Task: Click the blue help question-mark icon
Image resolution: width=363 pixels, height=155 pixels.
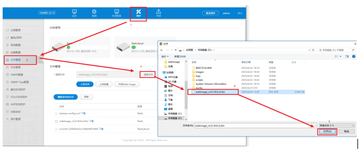Action: [x=354, y=56]
